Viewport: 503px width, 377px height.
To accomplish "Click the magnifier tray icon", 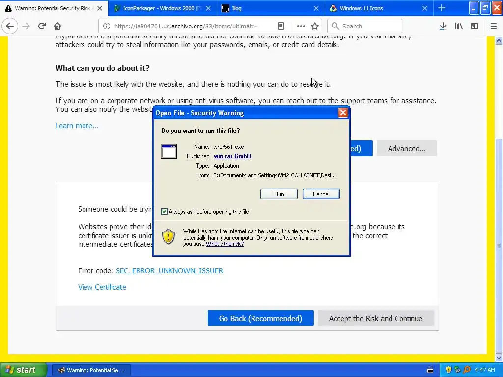I will click(x=467, y=370).
